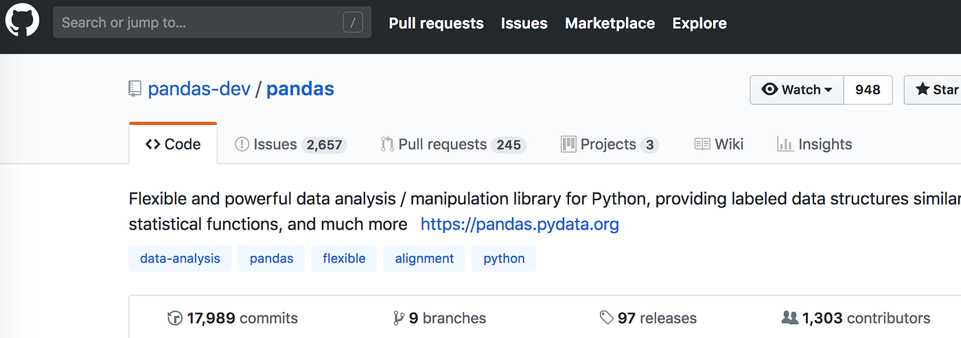Click the star icon on Star button
Screen dimensions: 961x338
coord(923,89)
